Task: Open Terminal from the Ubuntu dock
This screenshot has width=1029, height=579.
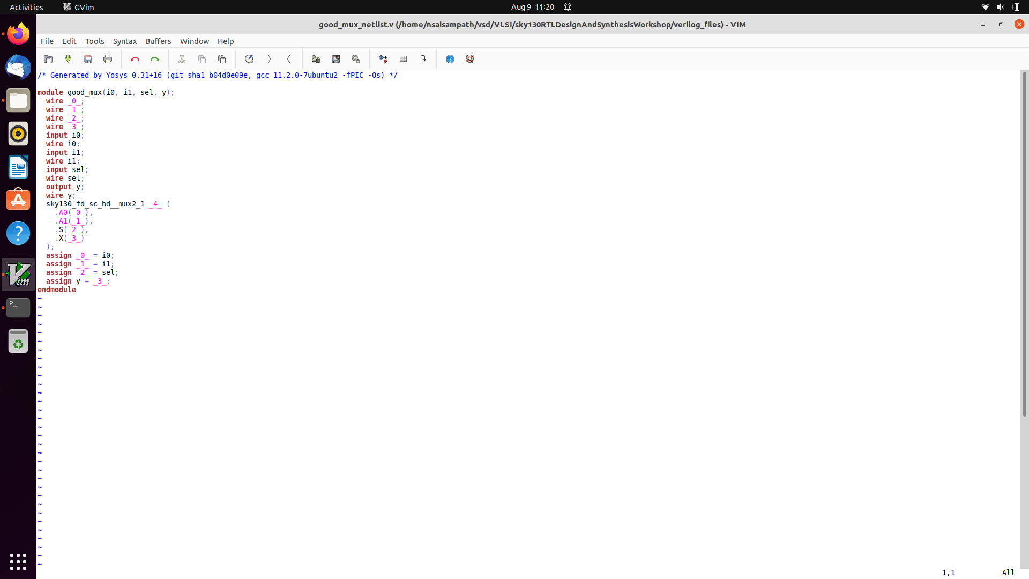Action: pos(18,307)
